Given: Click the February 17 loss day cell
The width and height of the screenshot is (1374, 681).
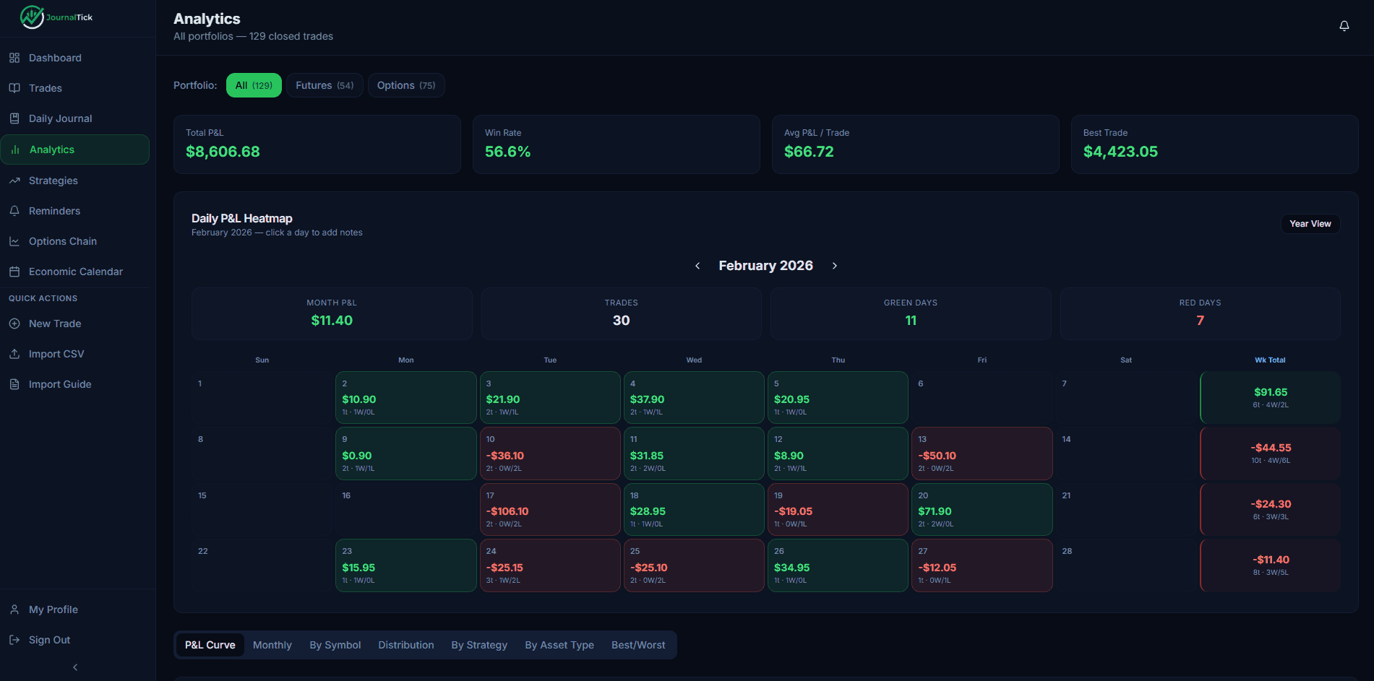Looking at the screenshot, I should (x=549, y=509).
